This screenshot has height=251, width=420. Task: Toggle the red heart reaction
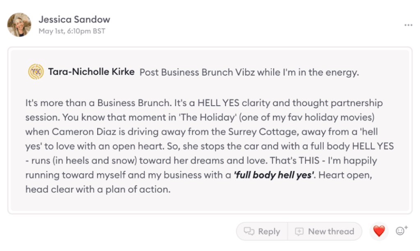point(379,231)
